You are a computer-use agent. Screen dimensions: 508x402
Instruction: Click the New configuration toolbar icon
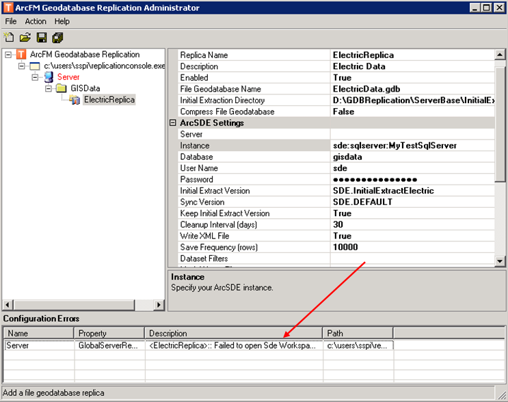[9, 37]
